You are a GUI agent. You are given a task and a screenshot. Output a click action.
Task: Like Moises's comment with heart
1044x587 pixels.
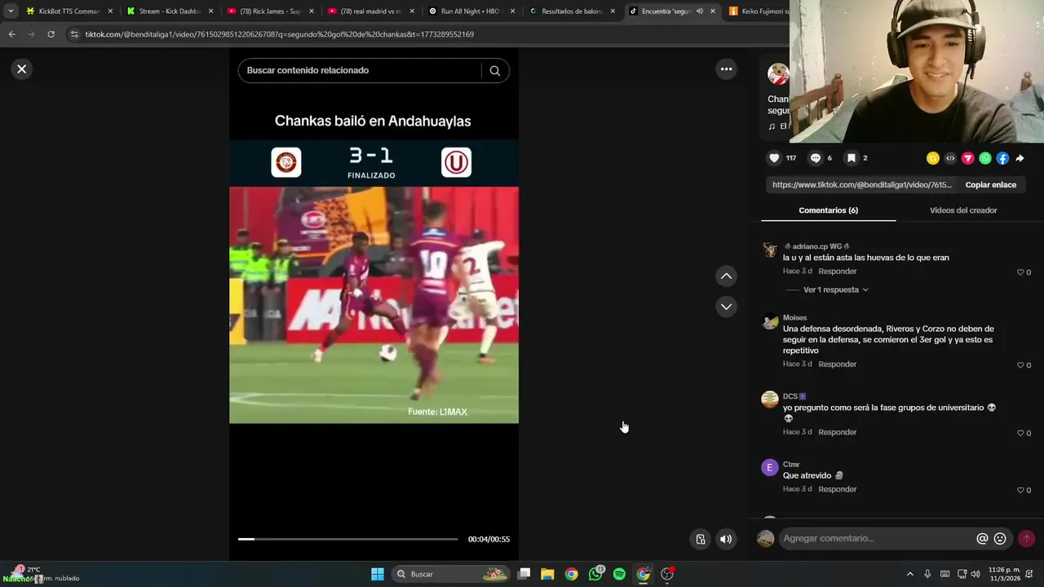1020,365
